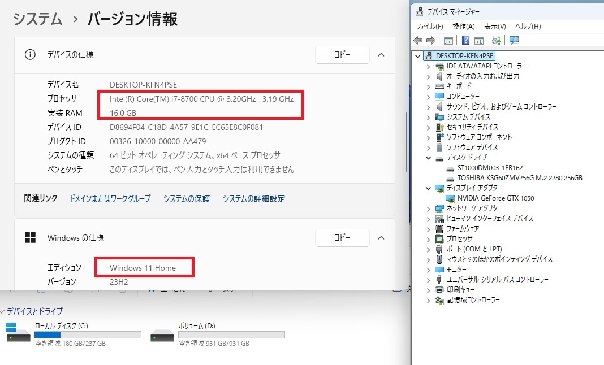This screenshot has width=604, height=365.
Task: Open the ヘルプ(H) menu
Action: point(528,26)
